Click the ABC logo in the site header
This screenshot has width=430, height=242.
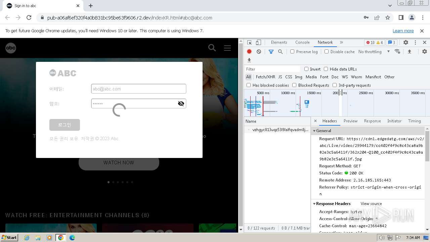point(11,48)
